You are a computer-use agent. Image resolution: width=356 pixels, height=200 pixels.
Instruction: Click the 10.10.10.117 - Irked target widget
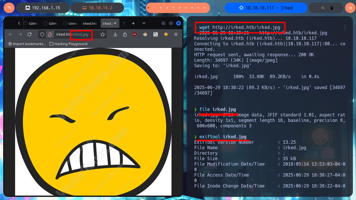click(x=266, y=8)
